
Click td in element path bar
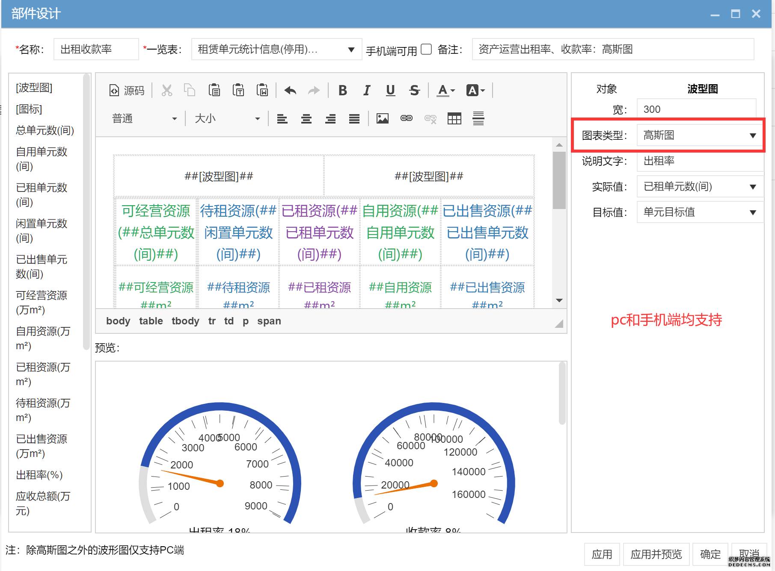click(229, 321)
